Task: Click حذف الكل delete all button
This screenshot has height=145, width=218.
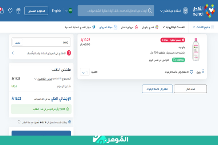Action: tap(190, 89)
